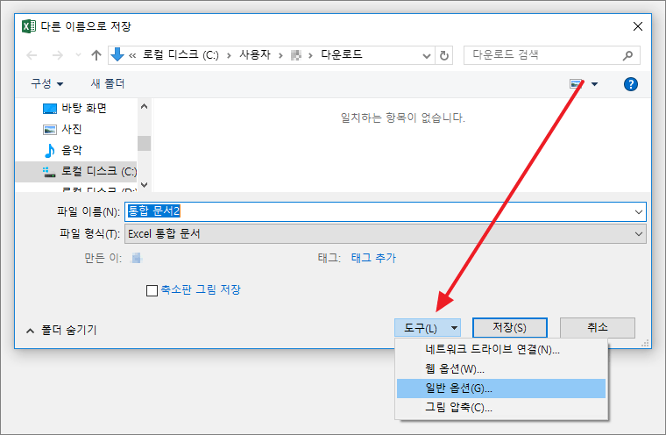Choose 네트워크 드라이브 연결(N)... menu item
The width and height of the screenshot is (666, 435).
(501, 350)
